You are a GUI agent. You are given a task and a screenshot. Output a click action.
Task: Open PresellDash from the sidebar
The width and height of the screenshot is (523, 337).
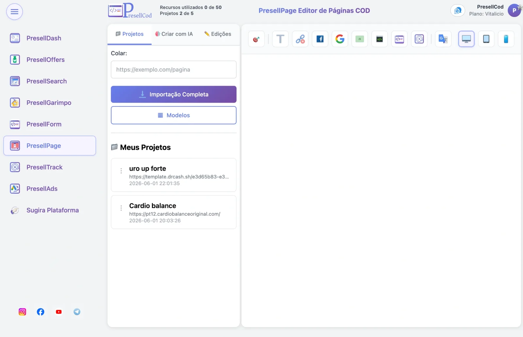pos(50,38)
